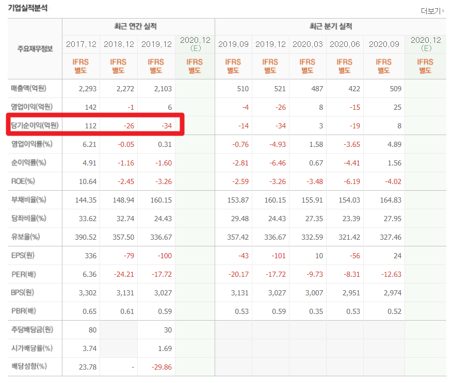This screenshot has height=383, width=453.
Task: Click the 0.65 PBR value
Action: 90,311
